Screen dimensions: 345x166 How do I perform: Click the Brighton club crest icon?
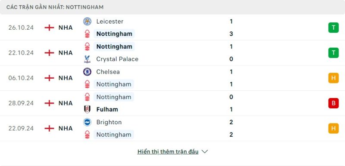click(88, 122)
